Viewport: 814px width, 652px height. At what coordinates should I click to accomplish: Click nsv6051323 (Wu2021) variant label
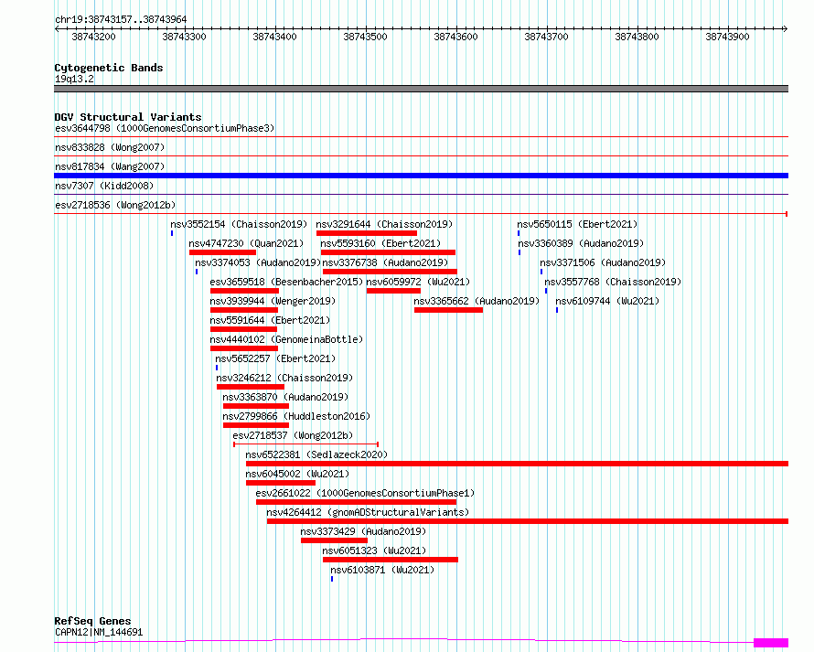pyautogui.click(x=374, y=550)
